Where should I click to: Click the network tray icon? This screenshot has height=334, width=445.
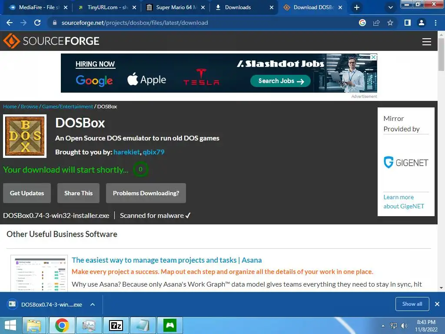point(394,326)
